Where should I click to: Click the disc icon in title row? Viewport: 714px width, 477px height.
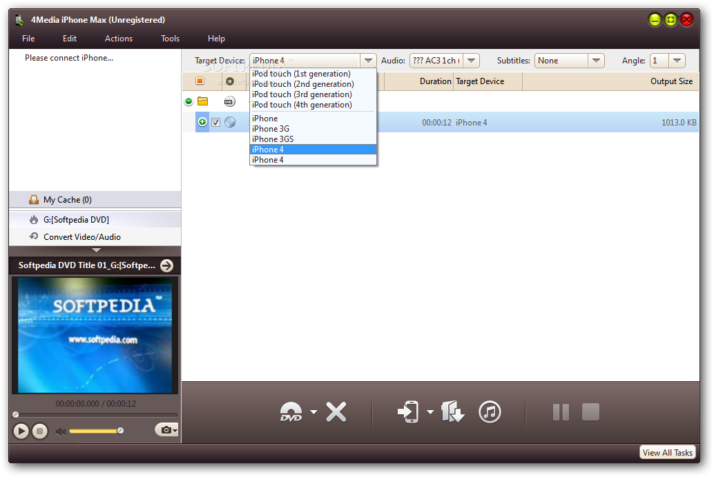230,122
